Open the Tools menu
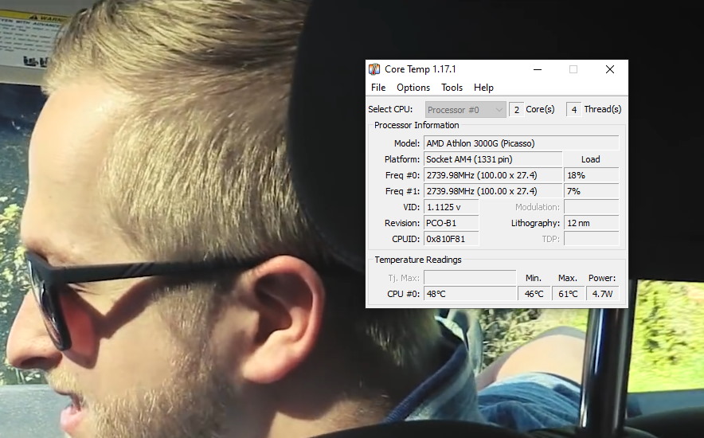 [452, 88]
